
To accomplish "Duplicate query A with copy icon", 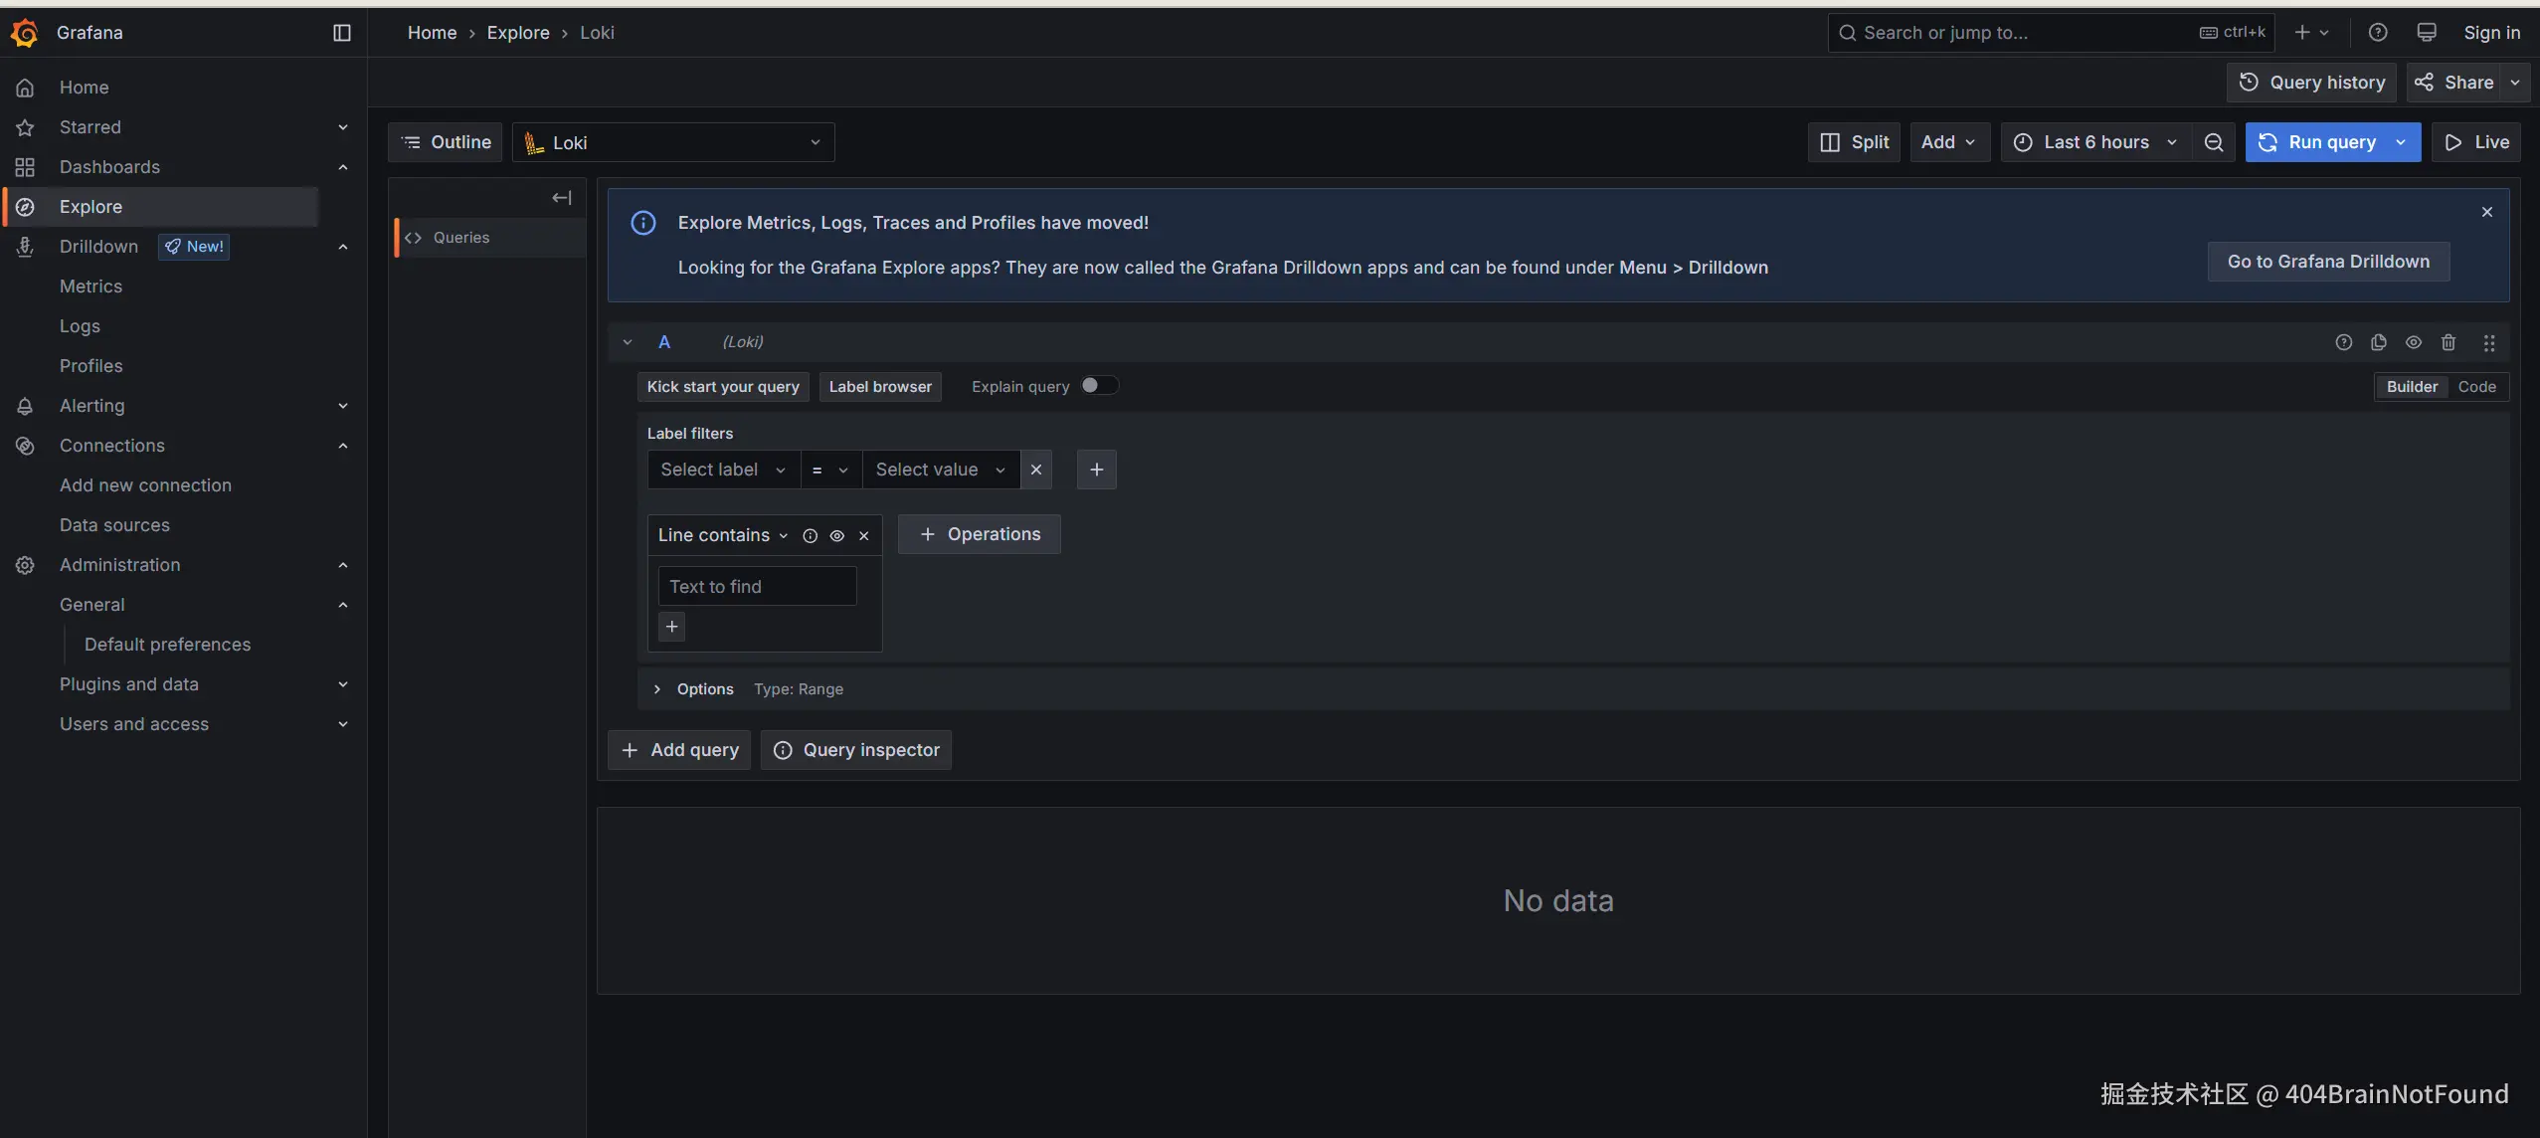I will click(x=2378, y=342).
